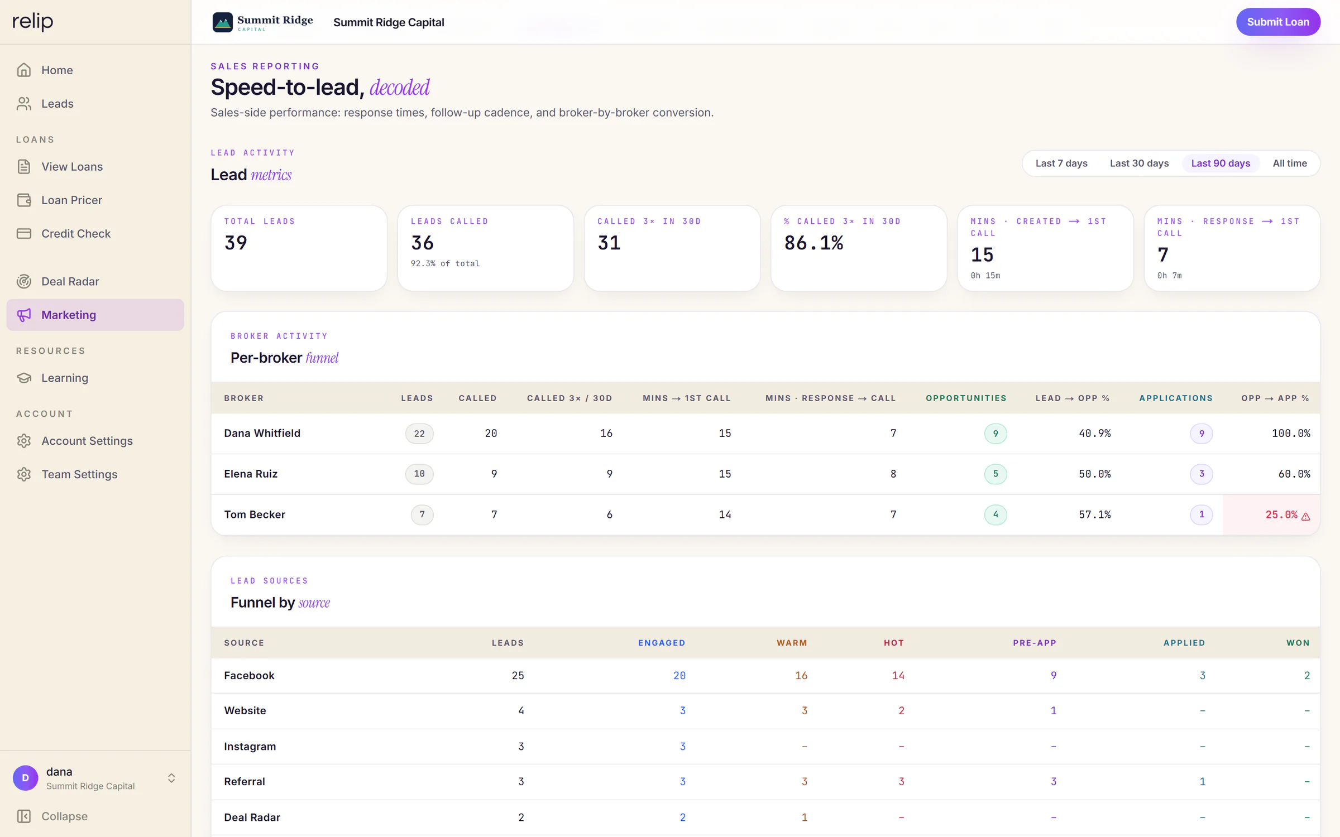Click the Summit Ridge Capital logo
The image size is (1340, 837).
pos(262,22)
